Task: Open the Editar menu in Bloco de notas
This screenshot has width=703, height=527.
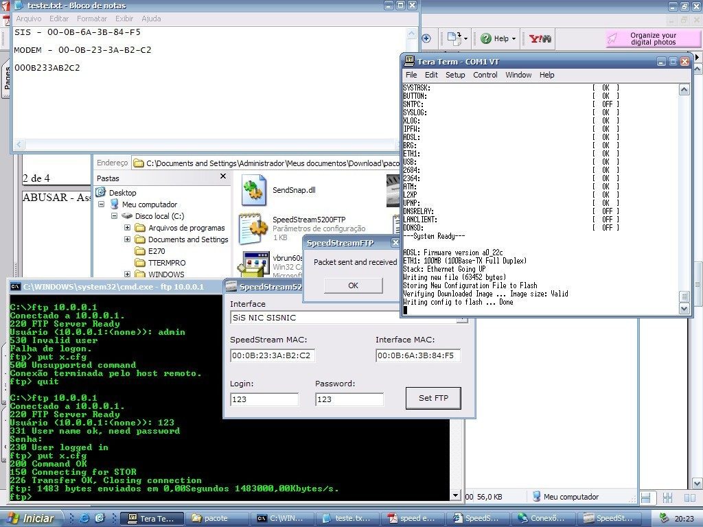Action: [x=59, y=19]
